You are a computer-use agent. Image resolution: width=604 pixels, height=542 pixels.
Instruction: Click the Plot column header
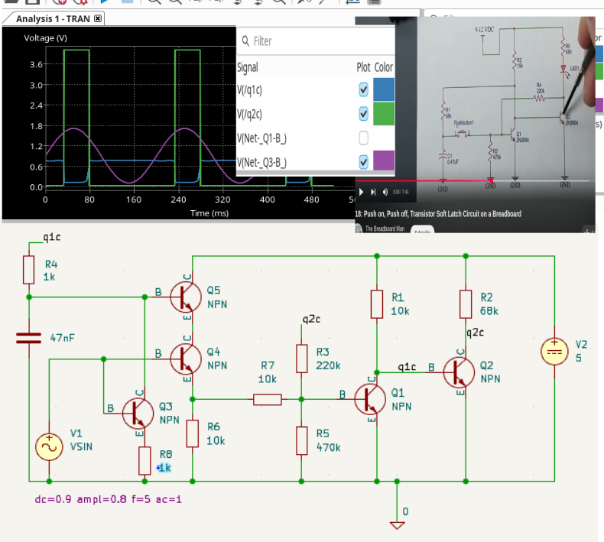click(363, 67)
